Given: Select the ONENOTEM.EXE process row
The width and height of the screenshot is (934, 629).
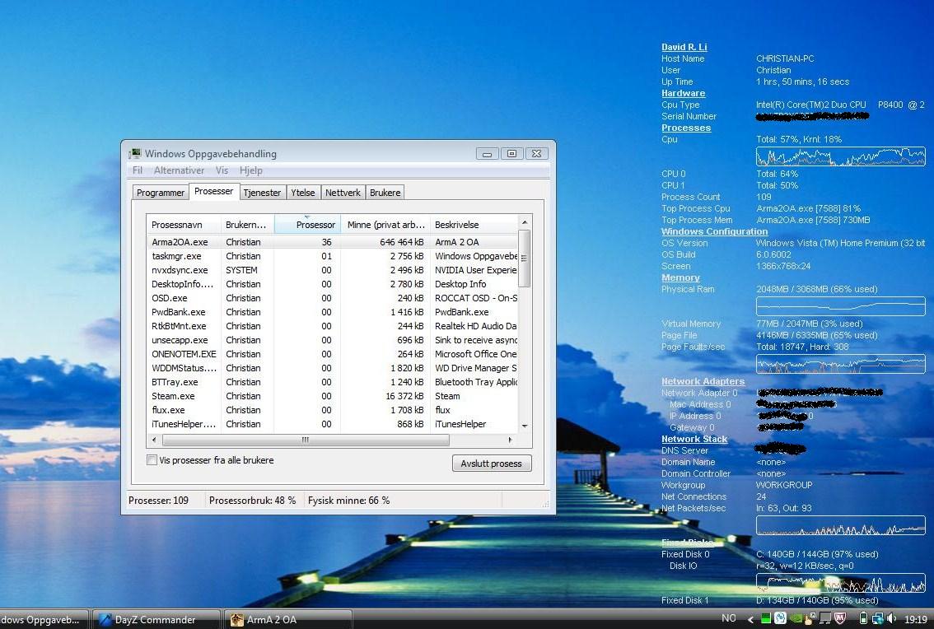Looking at the screenshot, I should point(333,354).
